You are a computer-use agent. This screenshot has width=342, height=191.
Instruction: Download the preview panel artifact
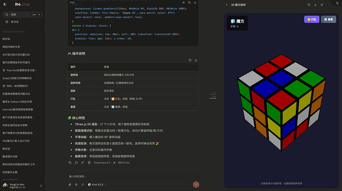[315, 5]
